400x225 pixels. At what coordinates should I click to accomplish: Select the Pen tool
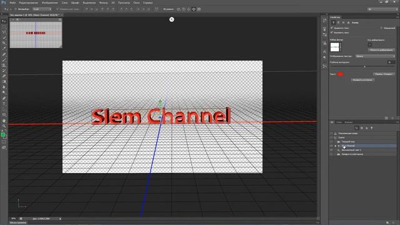(4, 98)
